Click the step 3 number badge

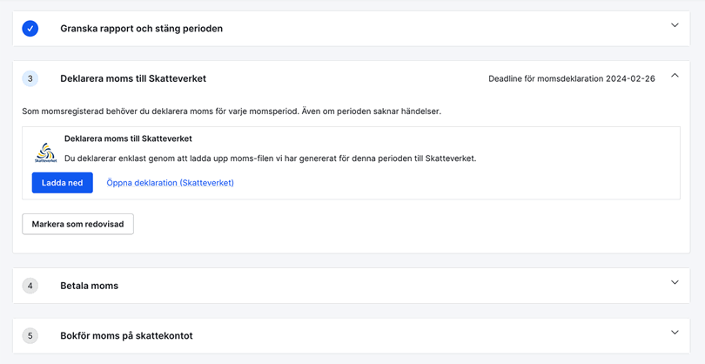(30, 78)
